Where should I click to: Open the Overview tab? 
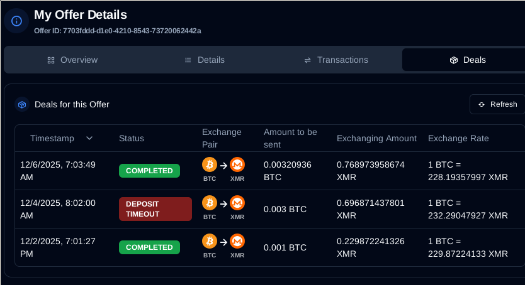tap(72, 60)
